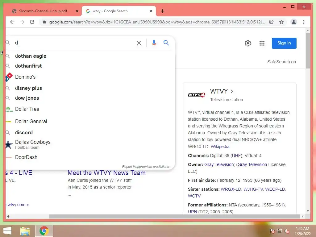
Task: Close the Slocomb-Channel-Lineup.pdf tab
Action: tap(77, 11)
